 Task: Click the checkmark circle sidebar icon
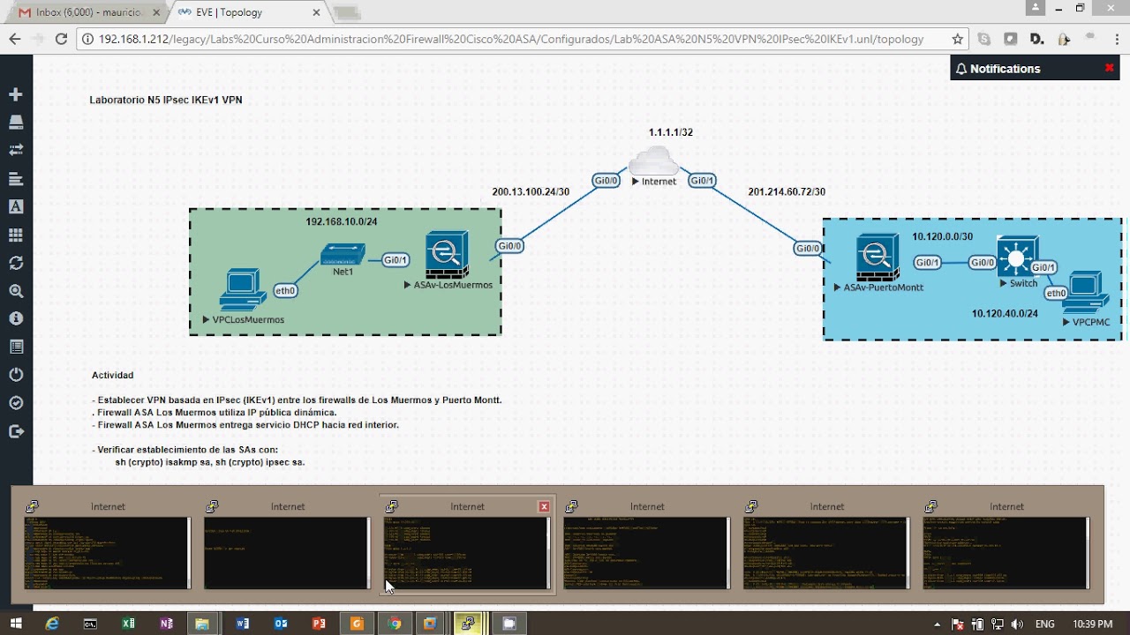point(15,403)
